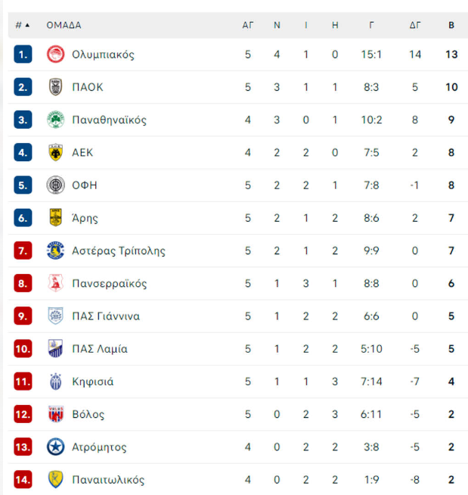Image resolution: width=468 pixels, height=495 pixels.
Task: Open the Πανσερραϊκός team name link
Action: pyautogui.click(x=110, y=284)
